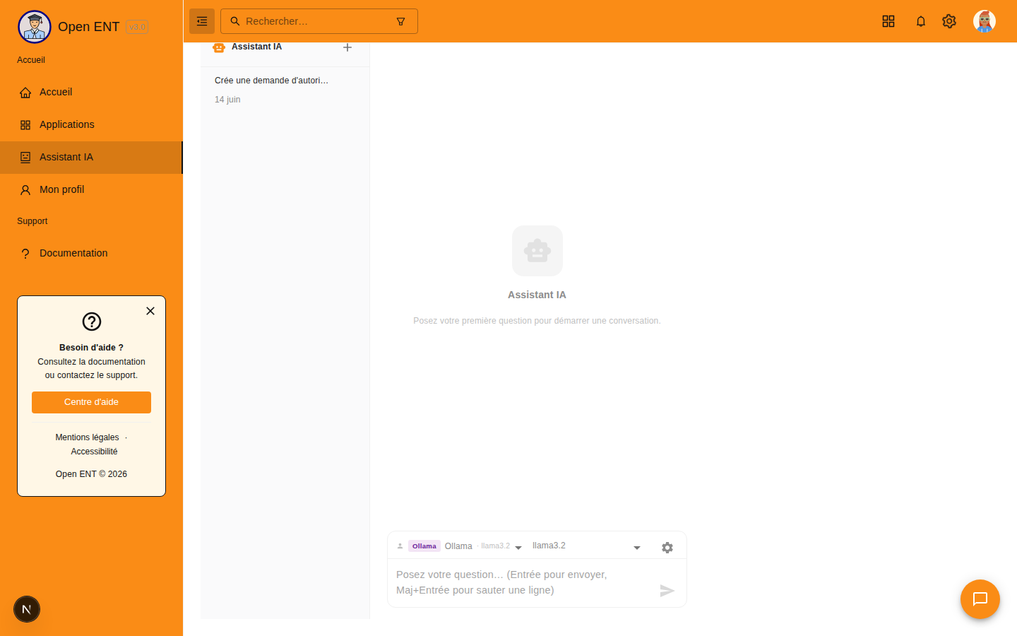Click the v3.0 version badge
This screenshot has width=1017, height=636.
click(137, 27)
